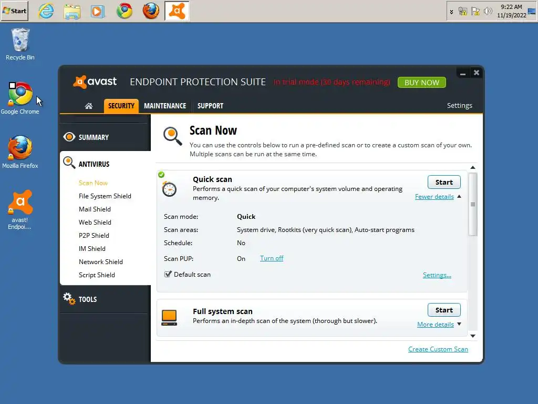Open Internet Explorer from the taskbar
Screen dimensions: 538x404
pos(46,11)
